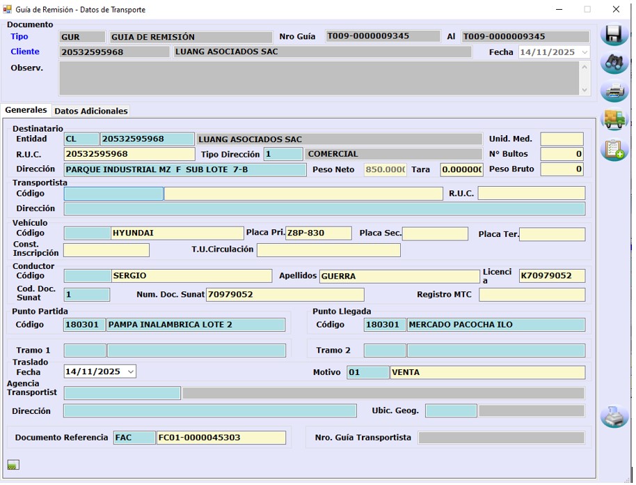Click the floppy disk save icon

point(614,34)
